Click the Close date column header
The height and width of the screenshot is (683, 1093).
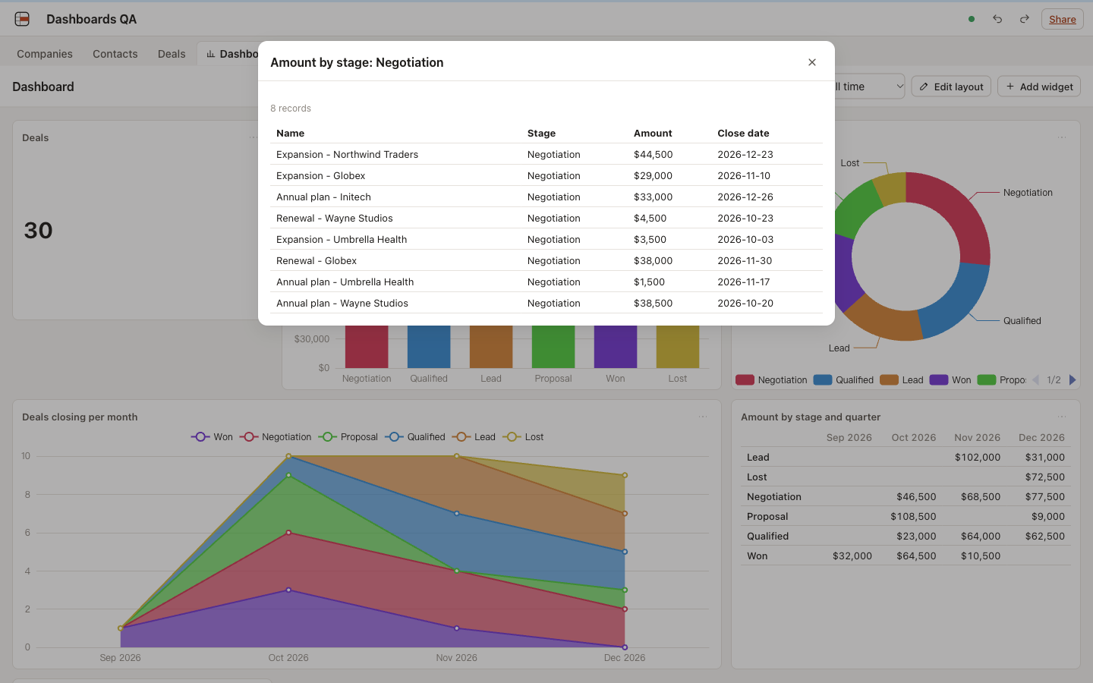[743, 133]
